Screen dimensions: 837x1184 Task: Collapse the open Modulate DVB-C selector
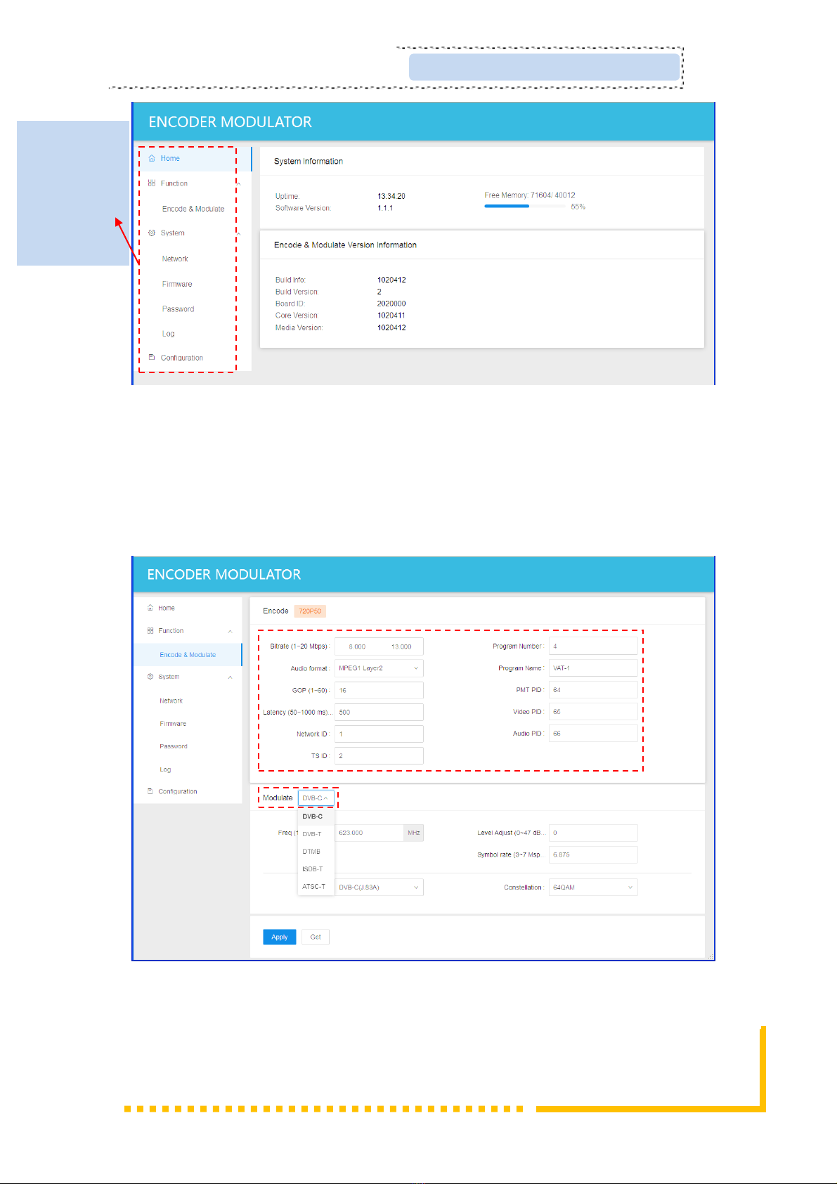[x=316, y=798]
